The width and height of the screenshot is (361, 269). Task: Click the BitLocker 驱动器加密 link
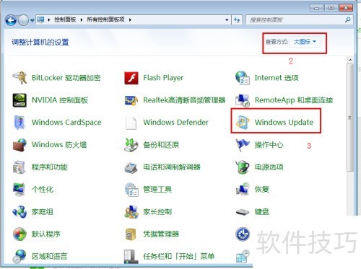pyautogui.click(x=66, y=78)
